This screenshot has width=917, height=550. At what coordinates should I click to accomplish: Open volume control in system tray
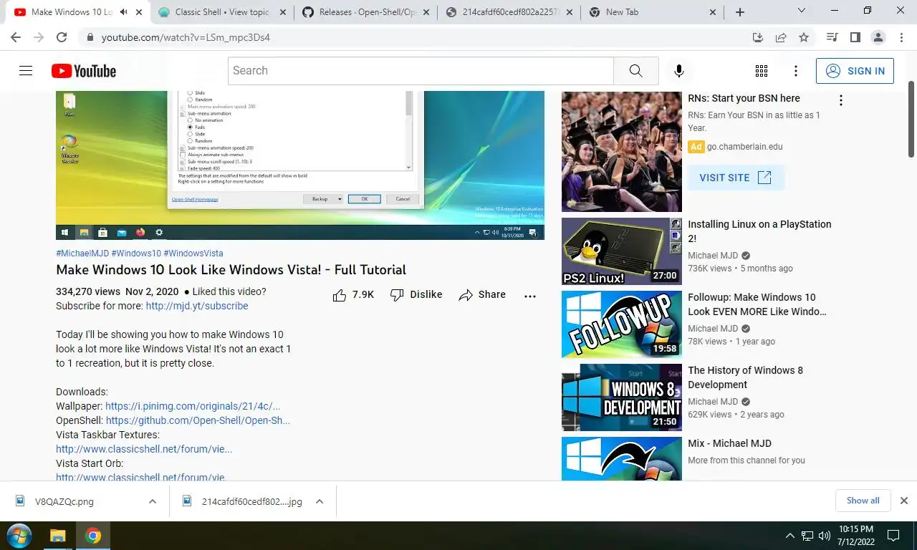click(x=824, y=536)
